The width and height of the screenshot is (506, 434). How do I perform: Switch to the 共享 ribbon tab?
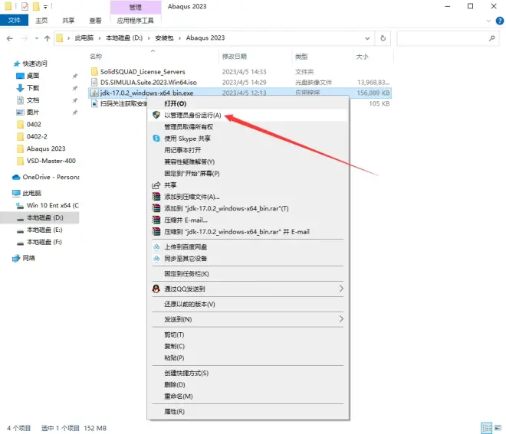pos(68,21)
